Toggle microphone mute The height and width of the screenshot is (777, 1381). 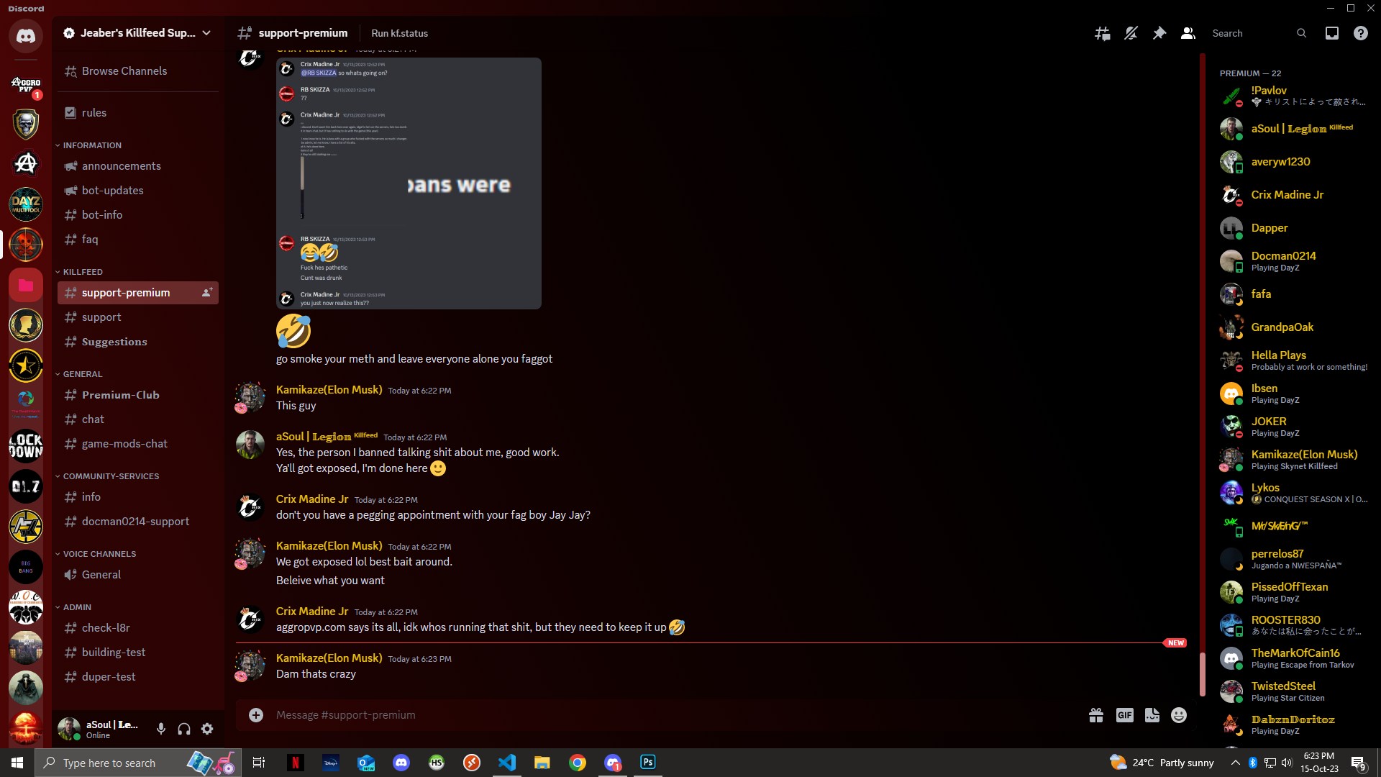tap(161, 730)
